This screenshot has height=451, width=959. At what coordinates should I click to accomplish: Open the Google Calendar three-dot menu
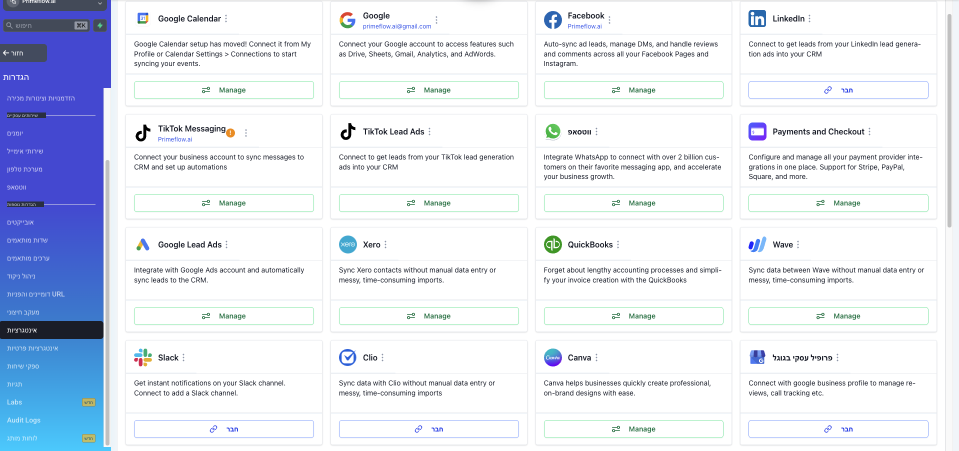tap(226, 18)
